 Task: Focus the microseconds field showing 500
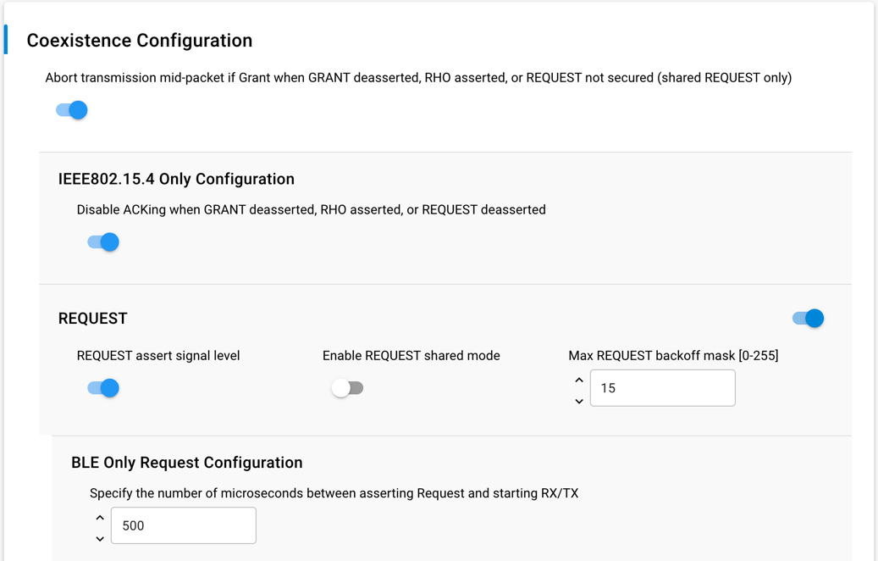(183, 525)
